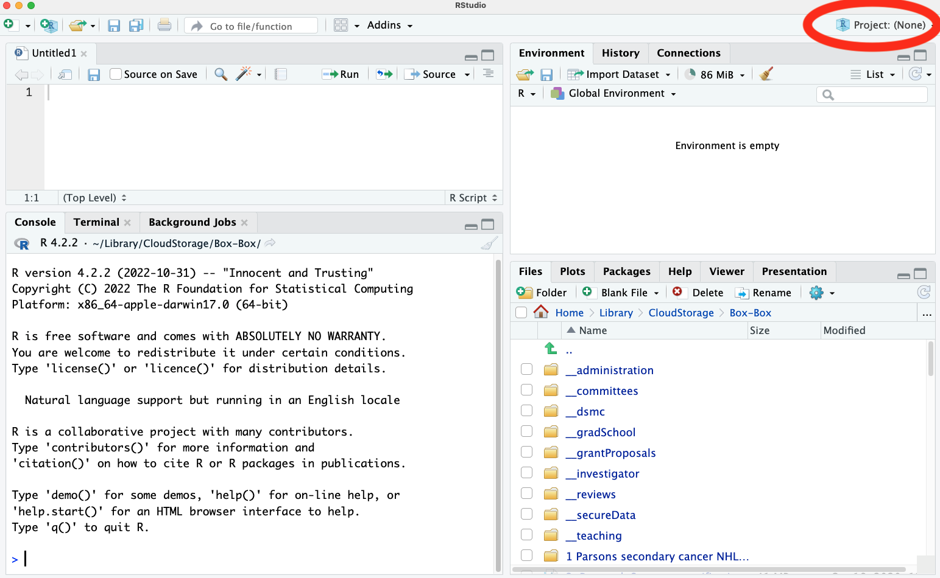Viewport: 940px width, 578px height.
Task: Open the Files pane gear More menu
Action: 821,293
